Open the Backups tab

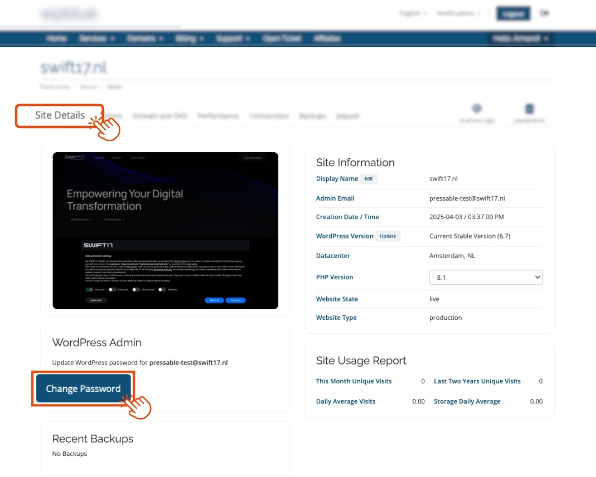coord(312,116)
